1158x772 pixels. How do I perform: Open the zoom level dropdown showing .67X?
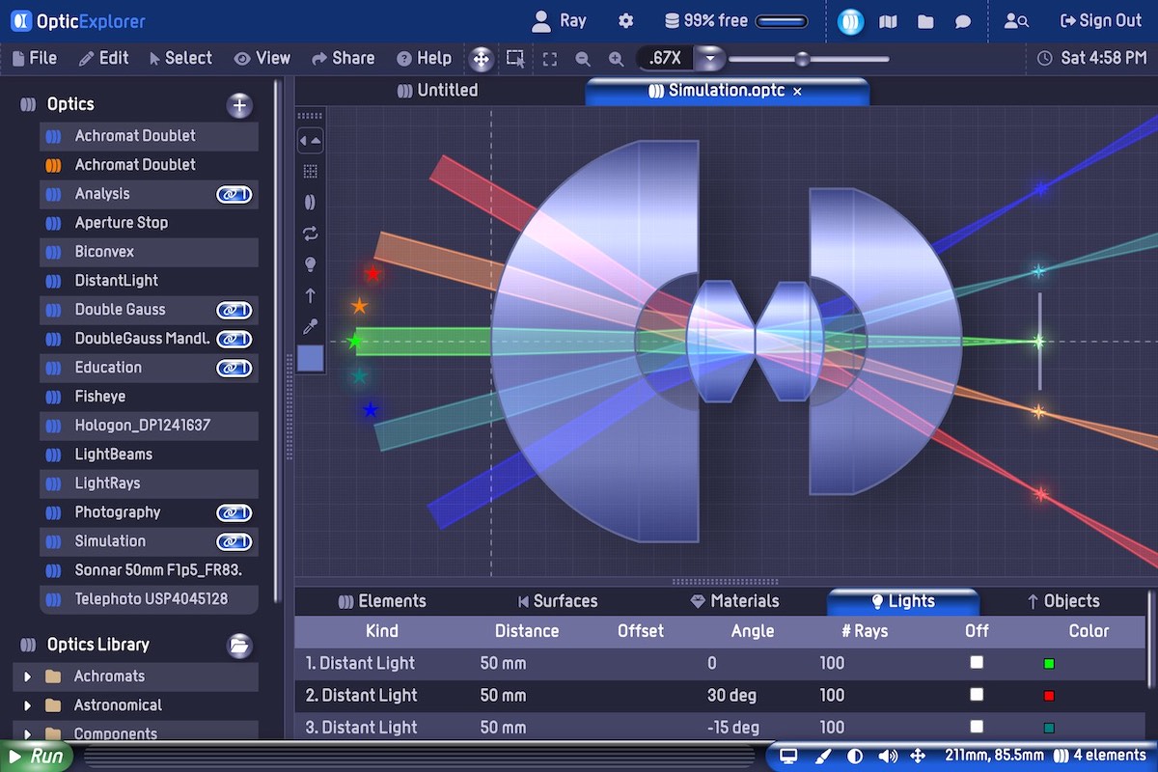tap(711, 58)
